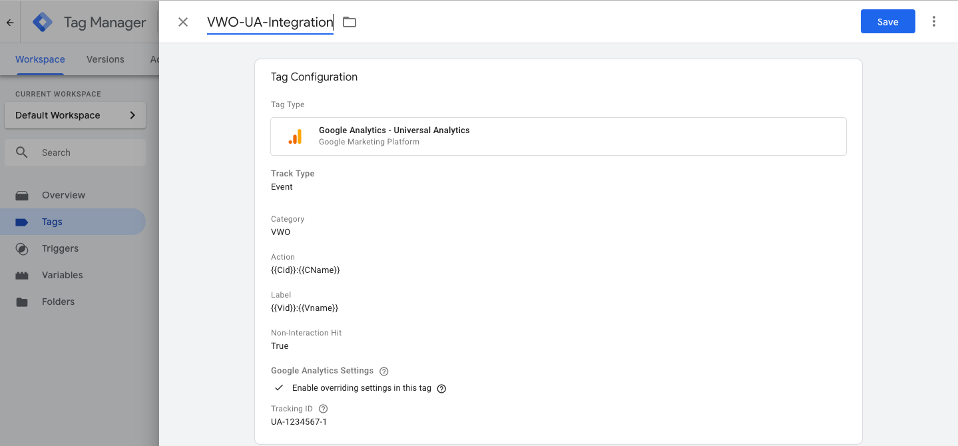Expand the Default Workspace selector
958x446 pixels.
click(x=75, y=115)
